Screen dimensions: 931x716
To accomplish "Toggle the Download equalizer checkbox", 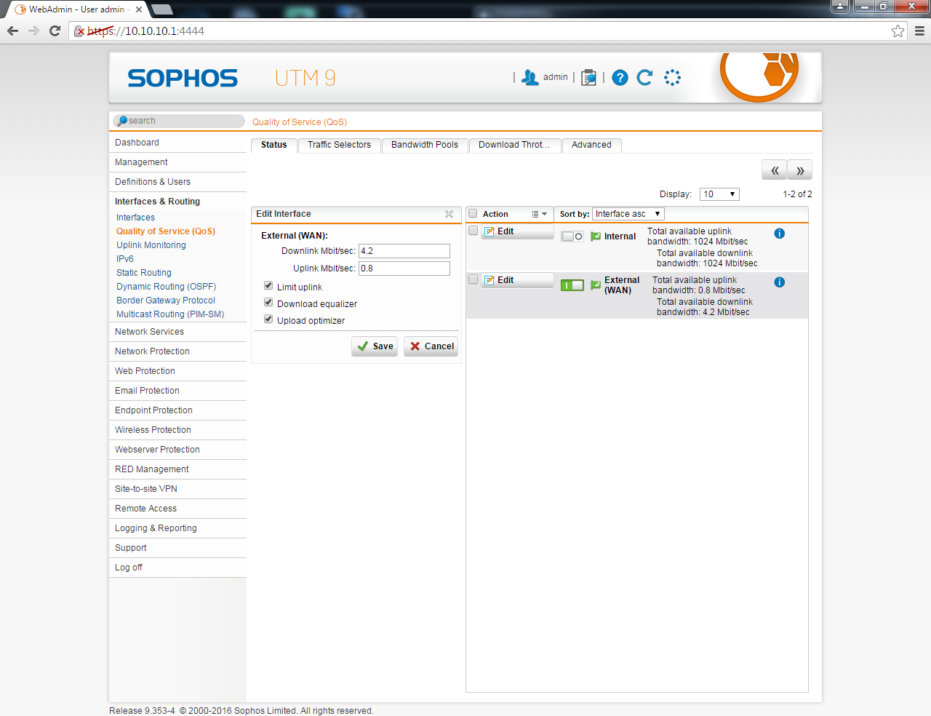I will tap(268, 303).
